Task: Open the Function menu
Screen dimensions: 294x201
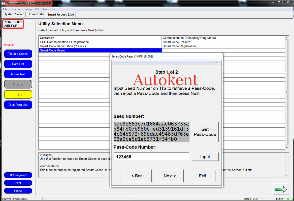Action: (x=16, y=9)
